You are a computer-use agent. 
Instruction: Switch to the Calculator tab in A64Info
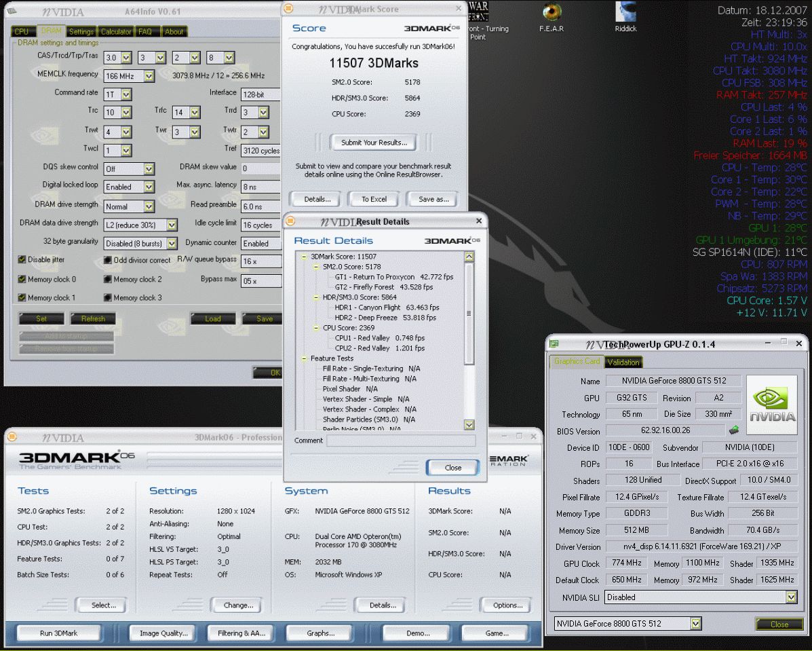116,32
